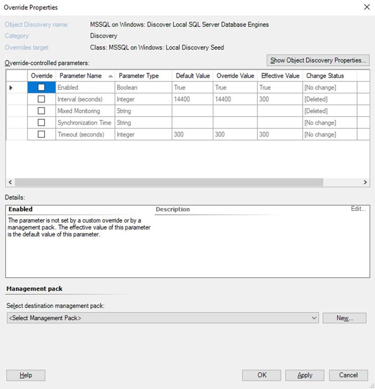Screen dimensions: 375x389
Task: Click the scroll right arrow of parameters grid
Action: tap(365, 182)
